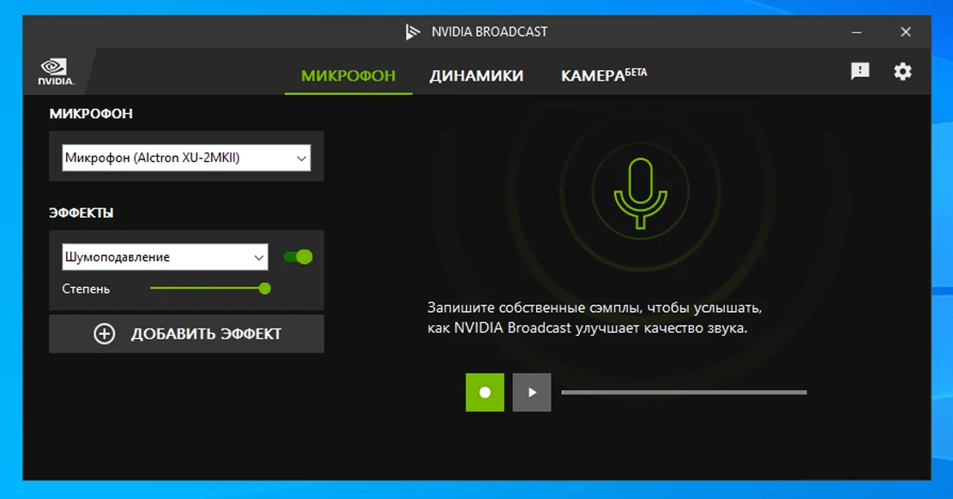The width and height of the screenshot is (953, 499).
Task: Switch to the МИКРОФОН tab
Action: click(x=348, y=75)
